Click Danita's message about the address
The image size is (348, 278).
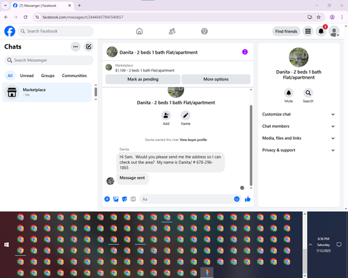(171, 162)
